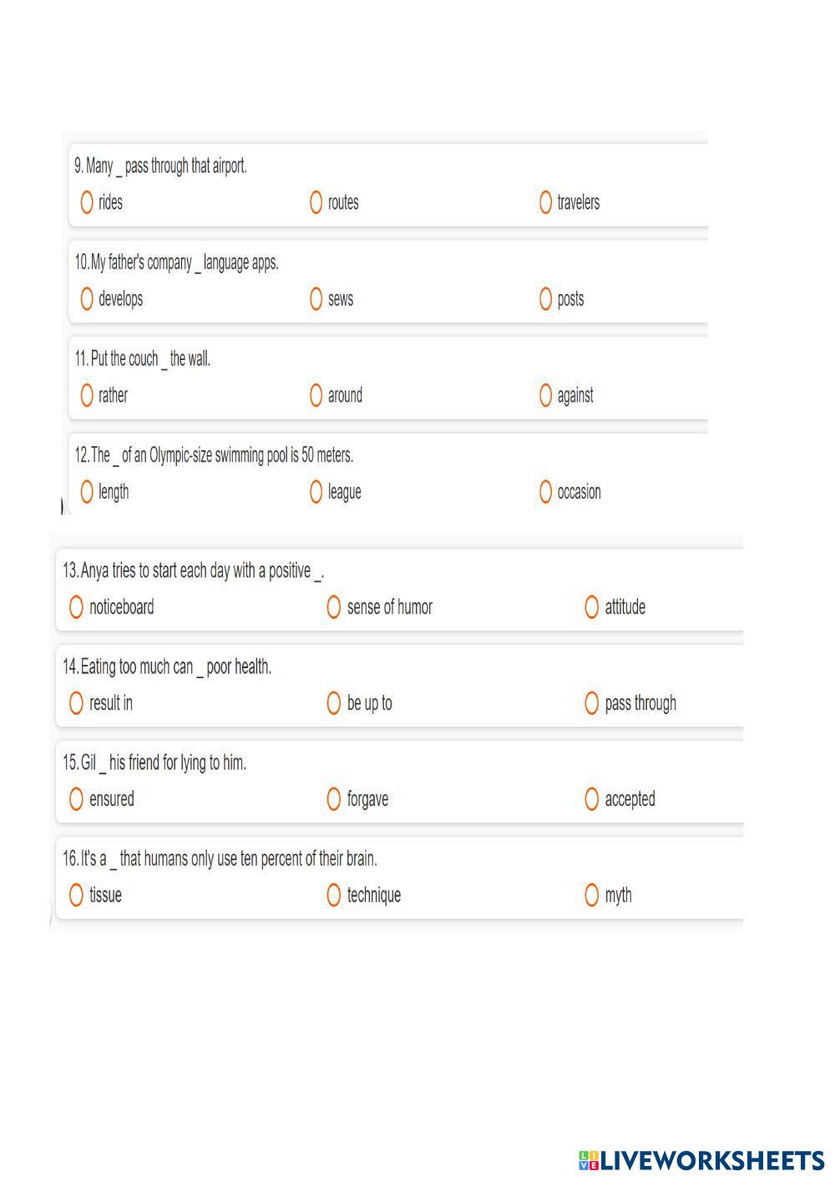
Task: Select 'technique' radio option
Action: [x=334, y=895]
